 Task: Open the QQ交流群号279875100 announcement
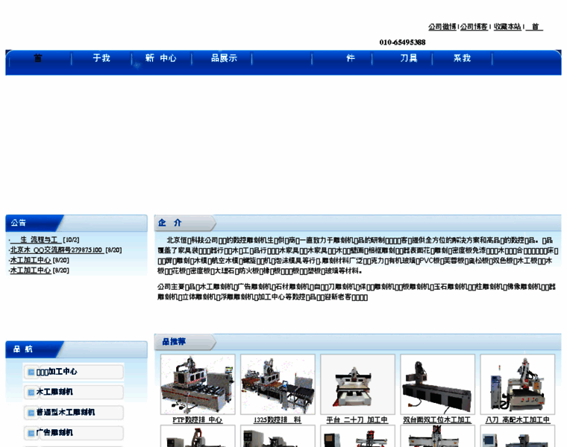[57, 250]
